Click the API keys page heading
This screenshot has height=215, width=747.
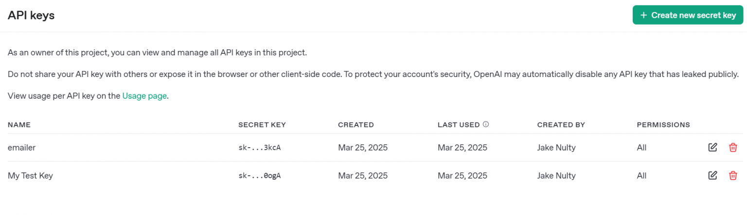point(31,15)
